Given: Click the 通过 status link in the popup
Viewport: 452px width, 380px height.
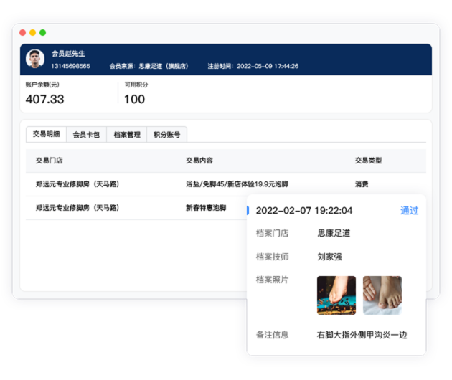Looking at the screenshot, I should pos(410,211).
